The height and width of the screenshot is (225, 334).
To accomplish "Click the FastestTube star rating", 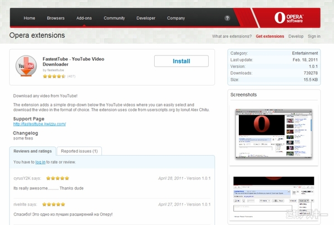I will [54, 76].
